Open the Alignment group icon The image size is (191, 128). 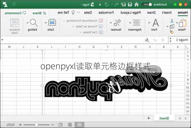point(137,22)
